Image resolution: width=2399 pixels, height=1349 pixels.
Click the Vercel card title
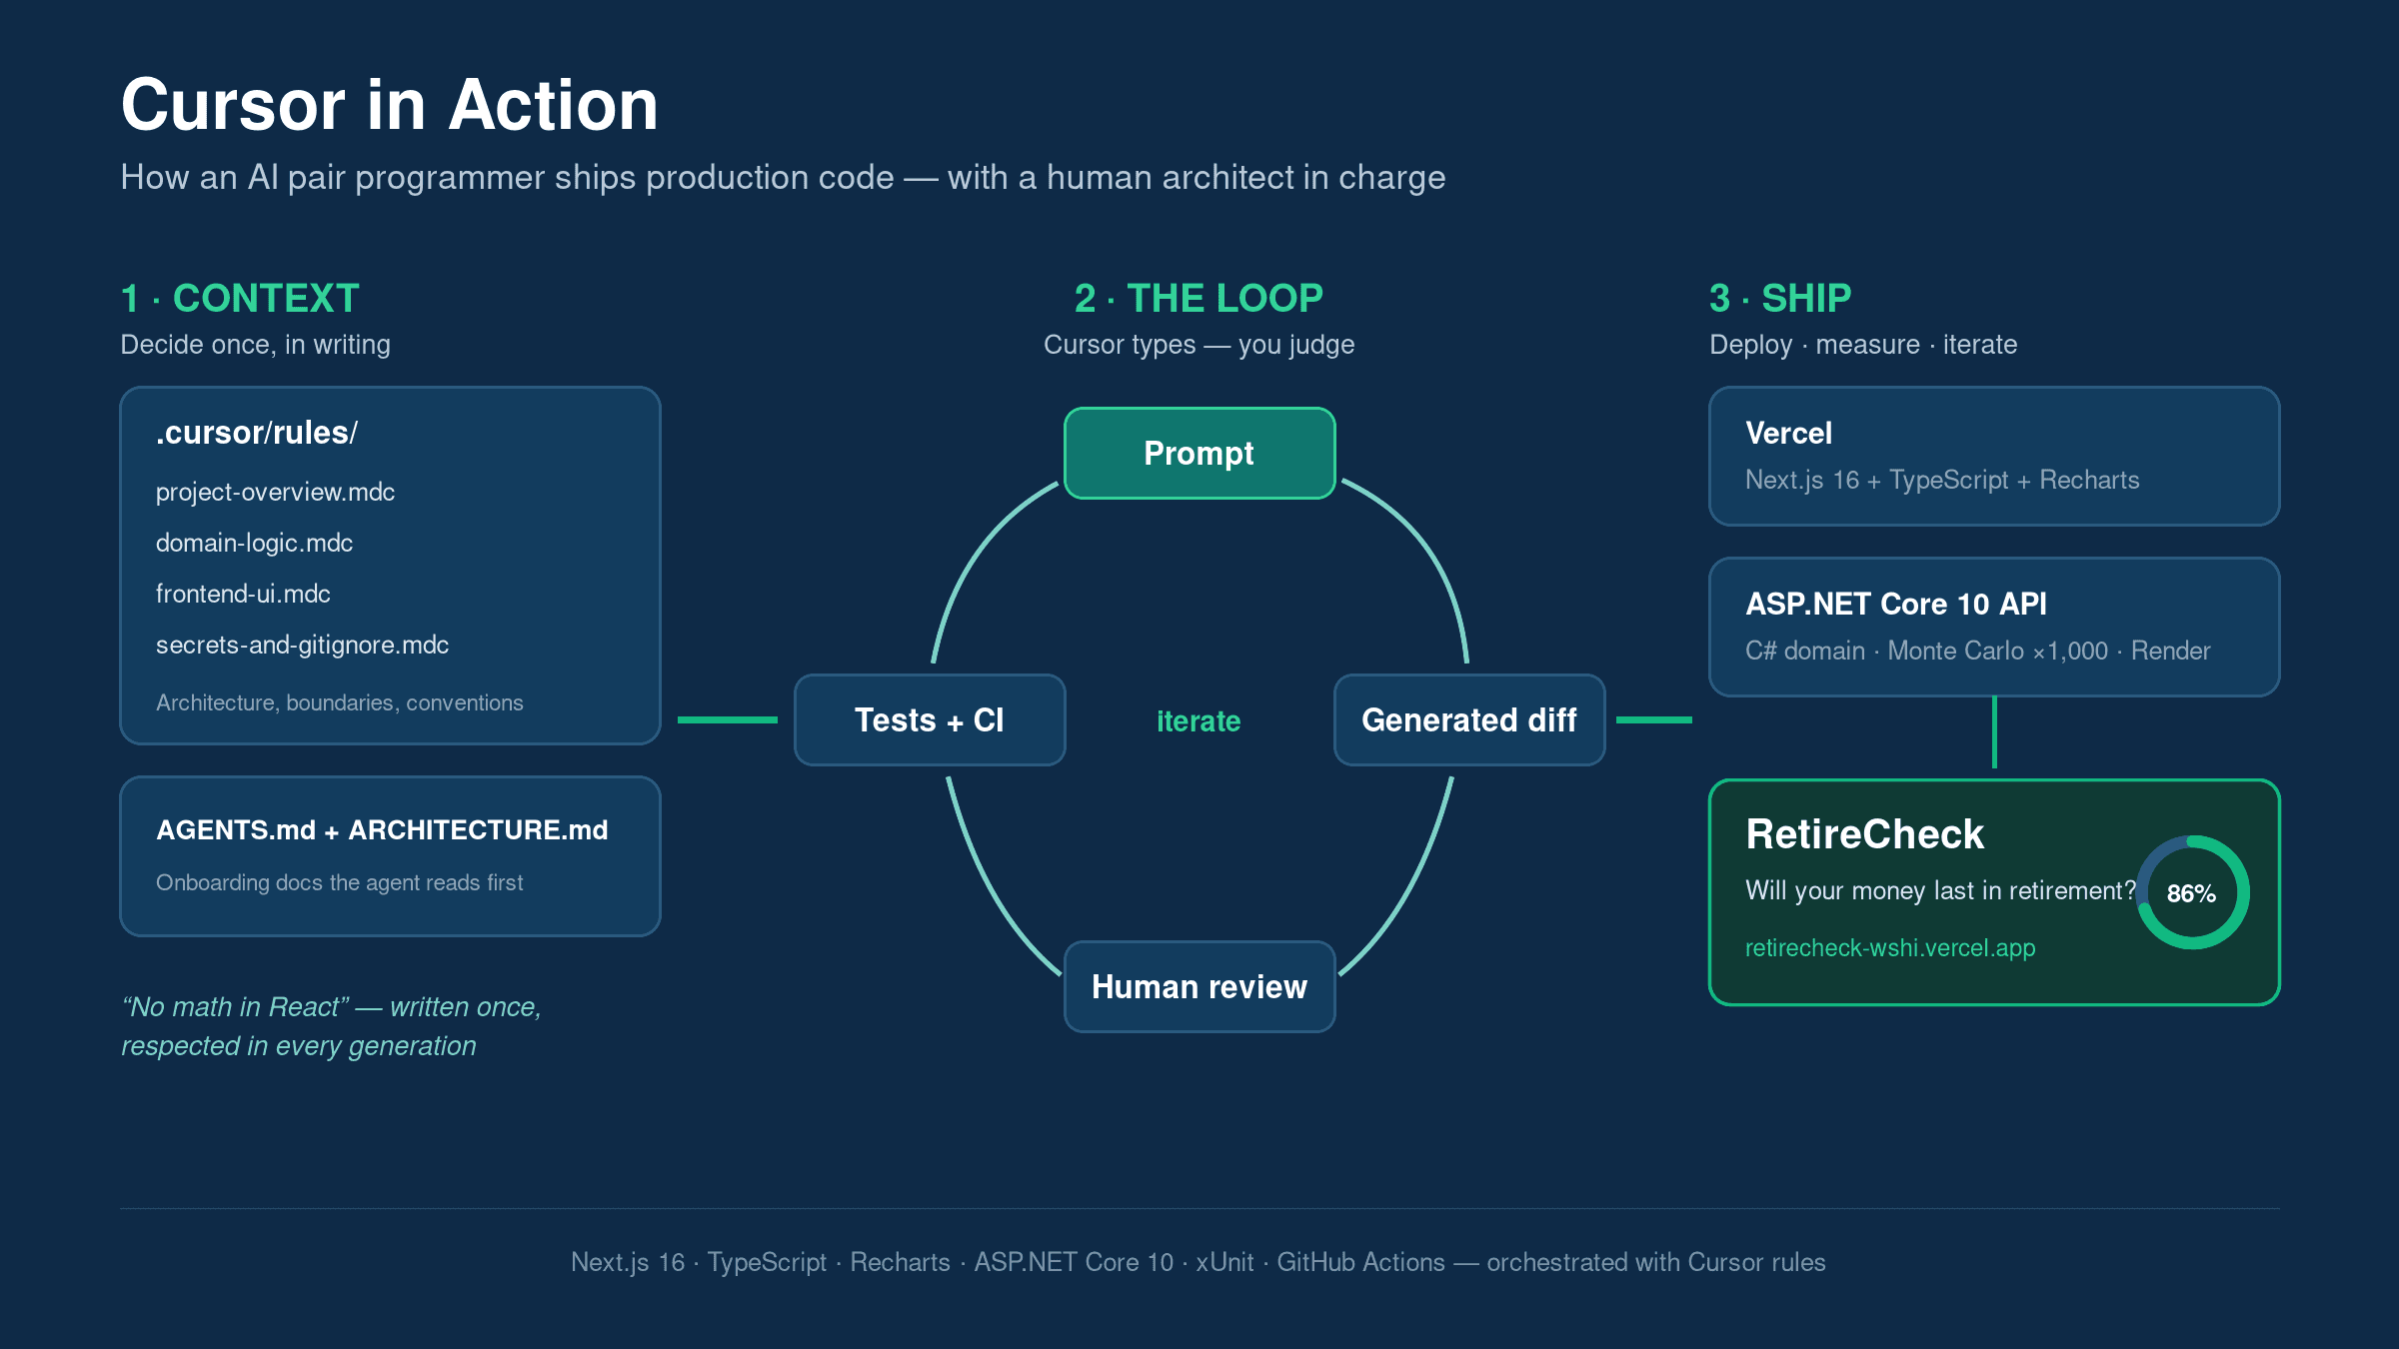pos(1788,433)
